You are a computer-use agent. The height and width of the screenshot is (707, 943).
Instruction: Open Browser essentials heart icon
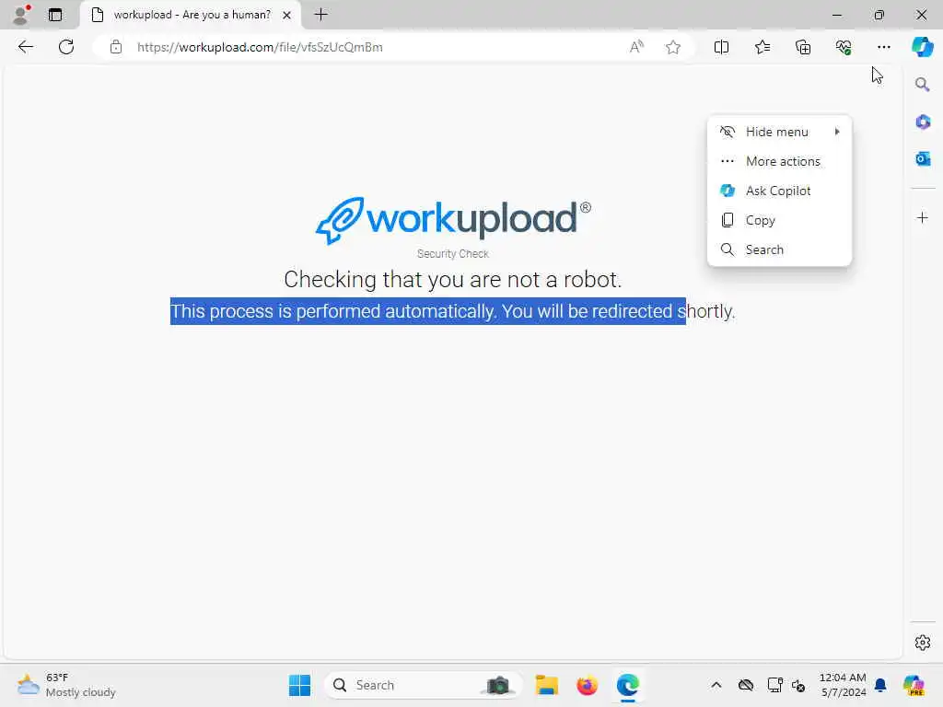coord(844,47)
